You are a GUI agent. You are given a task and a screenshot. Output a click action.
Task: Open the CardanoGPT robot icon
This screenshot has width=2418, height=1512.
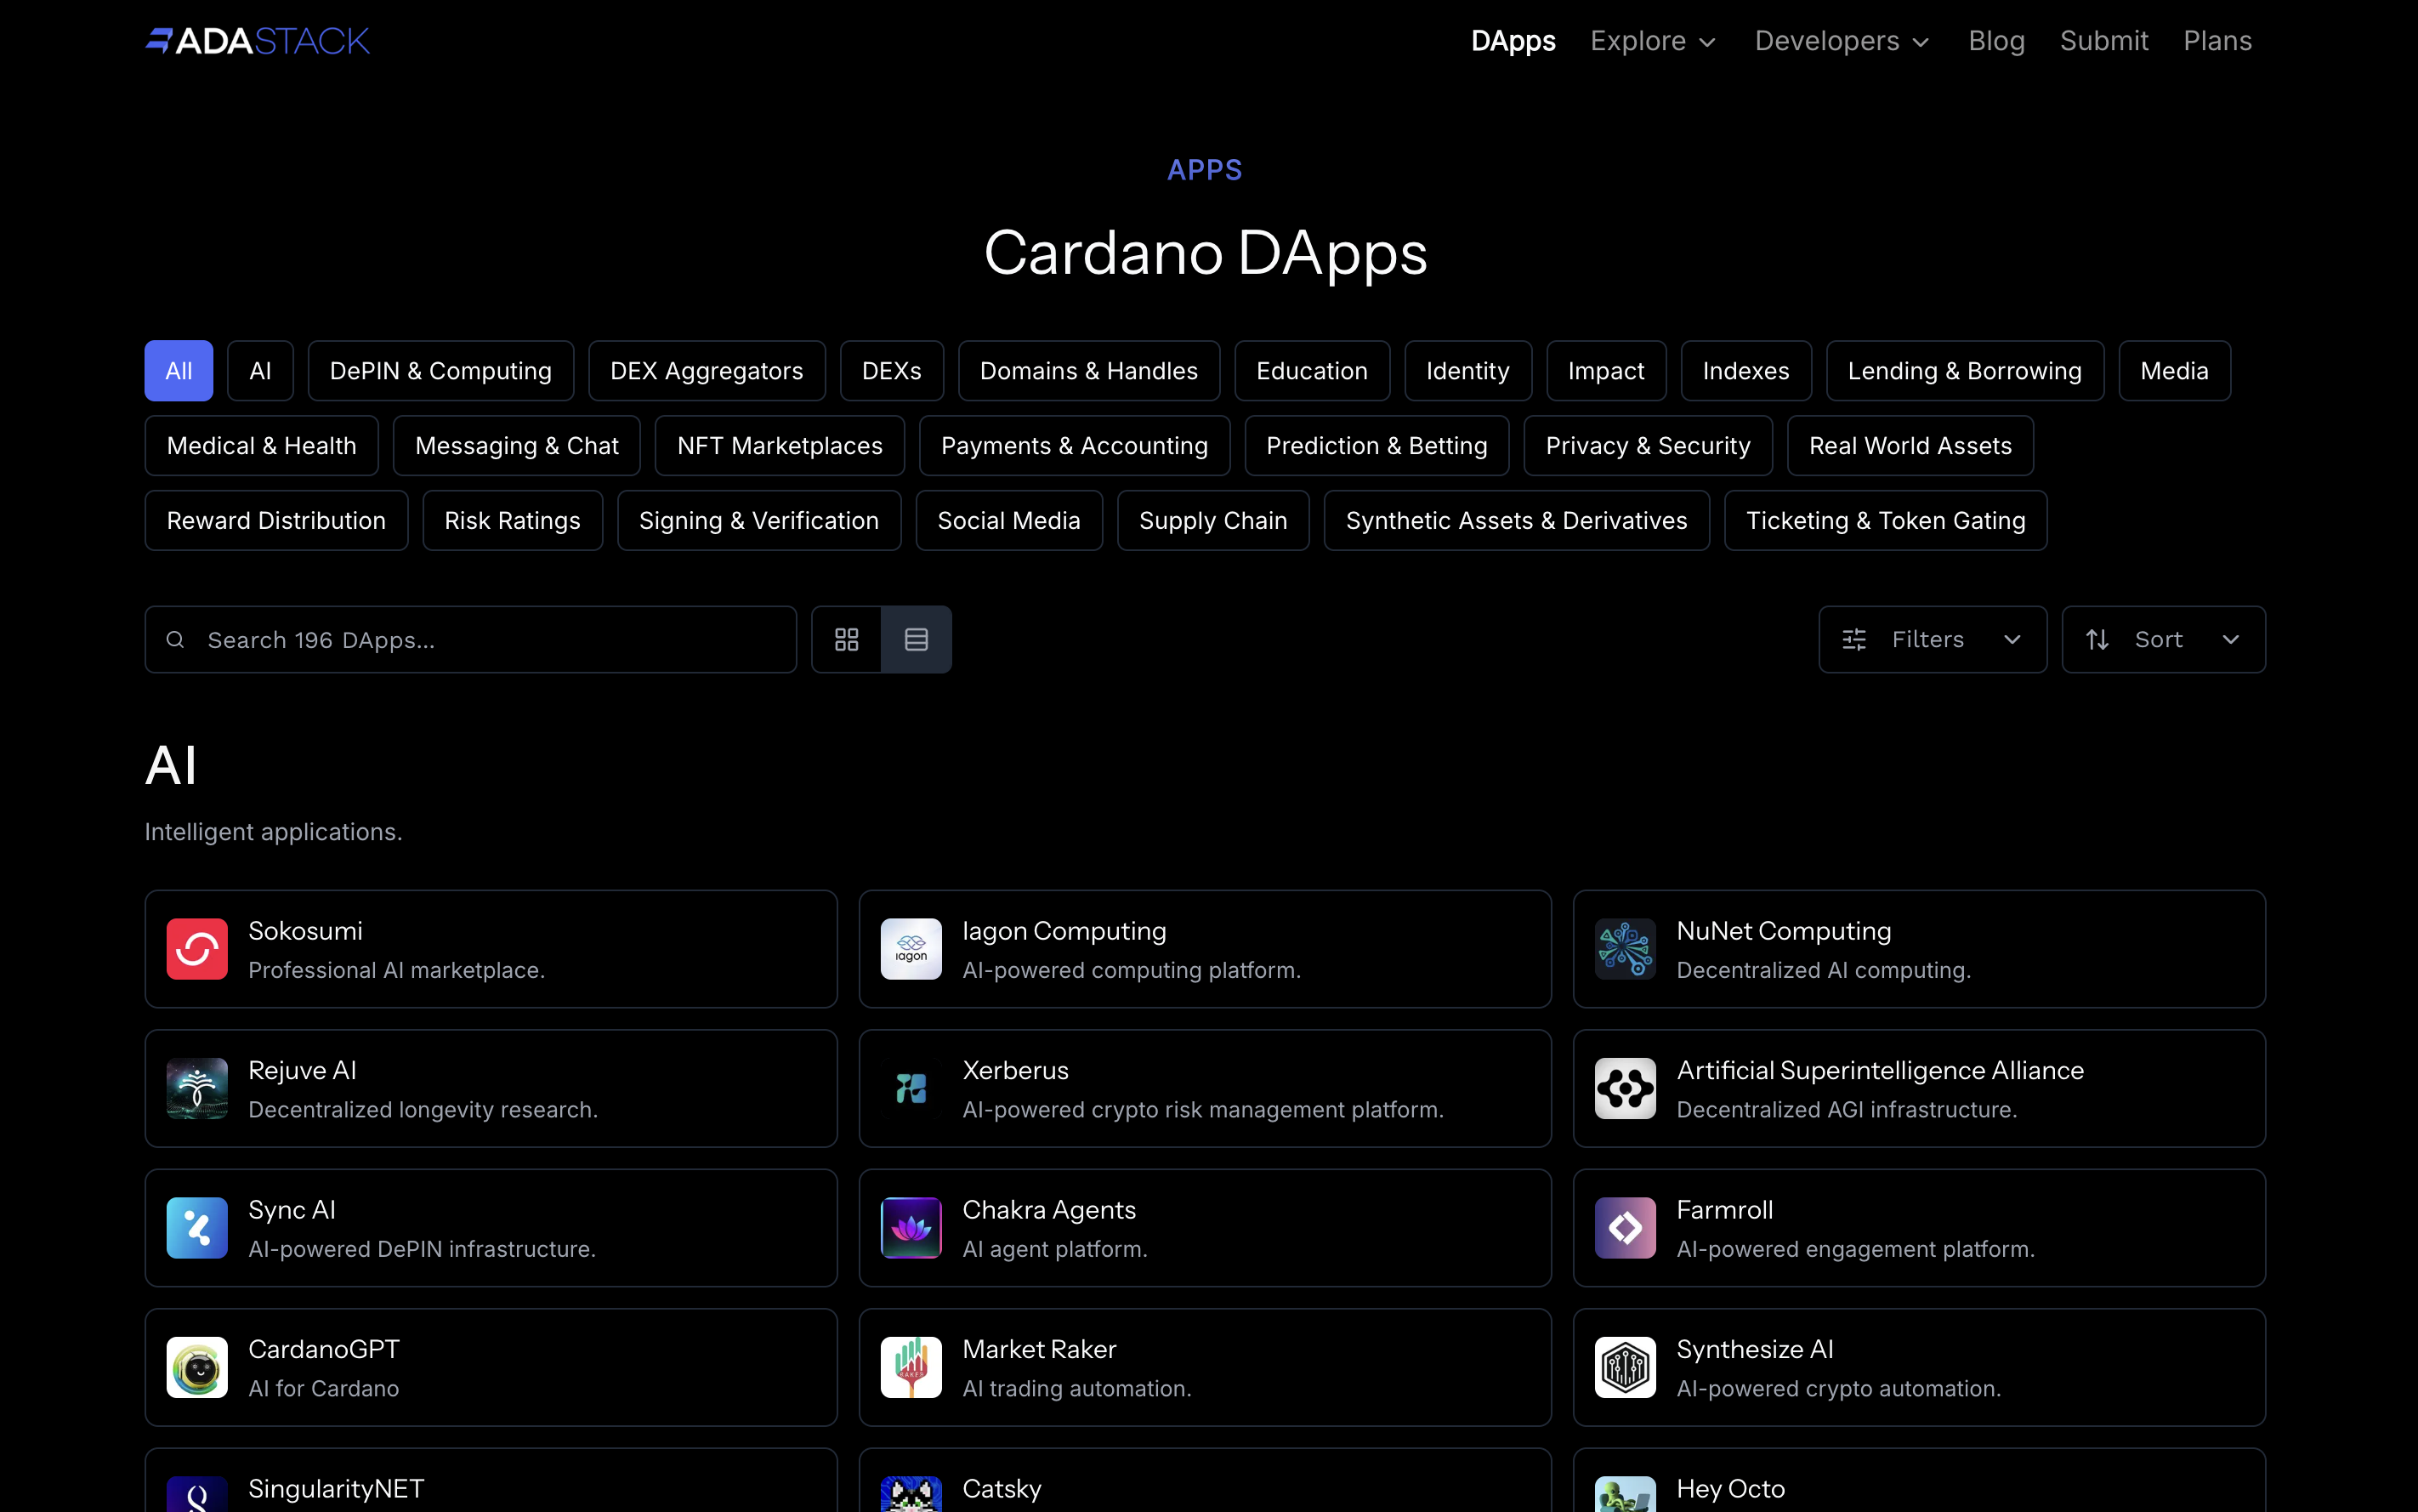click(x=197, y=1367)
